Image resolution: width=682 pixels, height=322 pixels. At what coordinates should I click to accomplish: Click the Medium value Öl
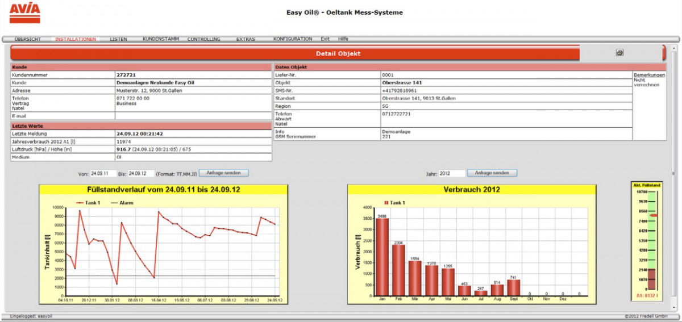119,157
